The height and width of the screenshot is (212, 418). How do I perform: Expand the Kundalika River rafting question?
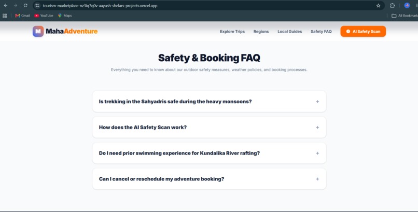210,153
